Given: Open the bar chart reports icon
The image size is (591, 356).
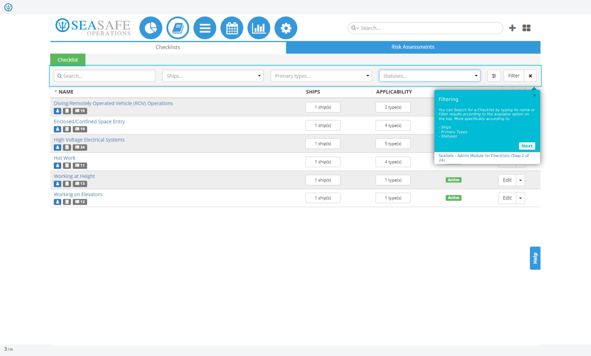Looking at the screenshot, I should click(259, 28).
